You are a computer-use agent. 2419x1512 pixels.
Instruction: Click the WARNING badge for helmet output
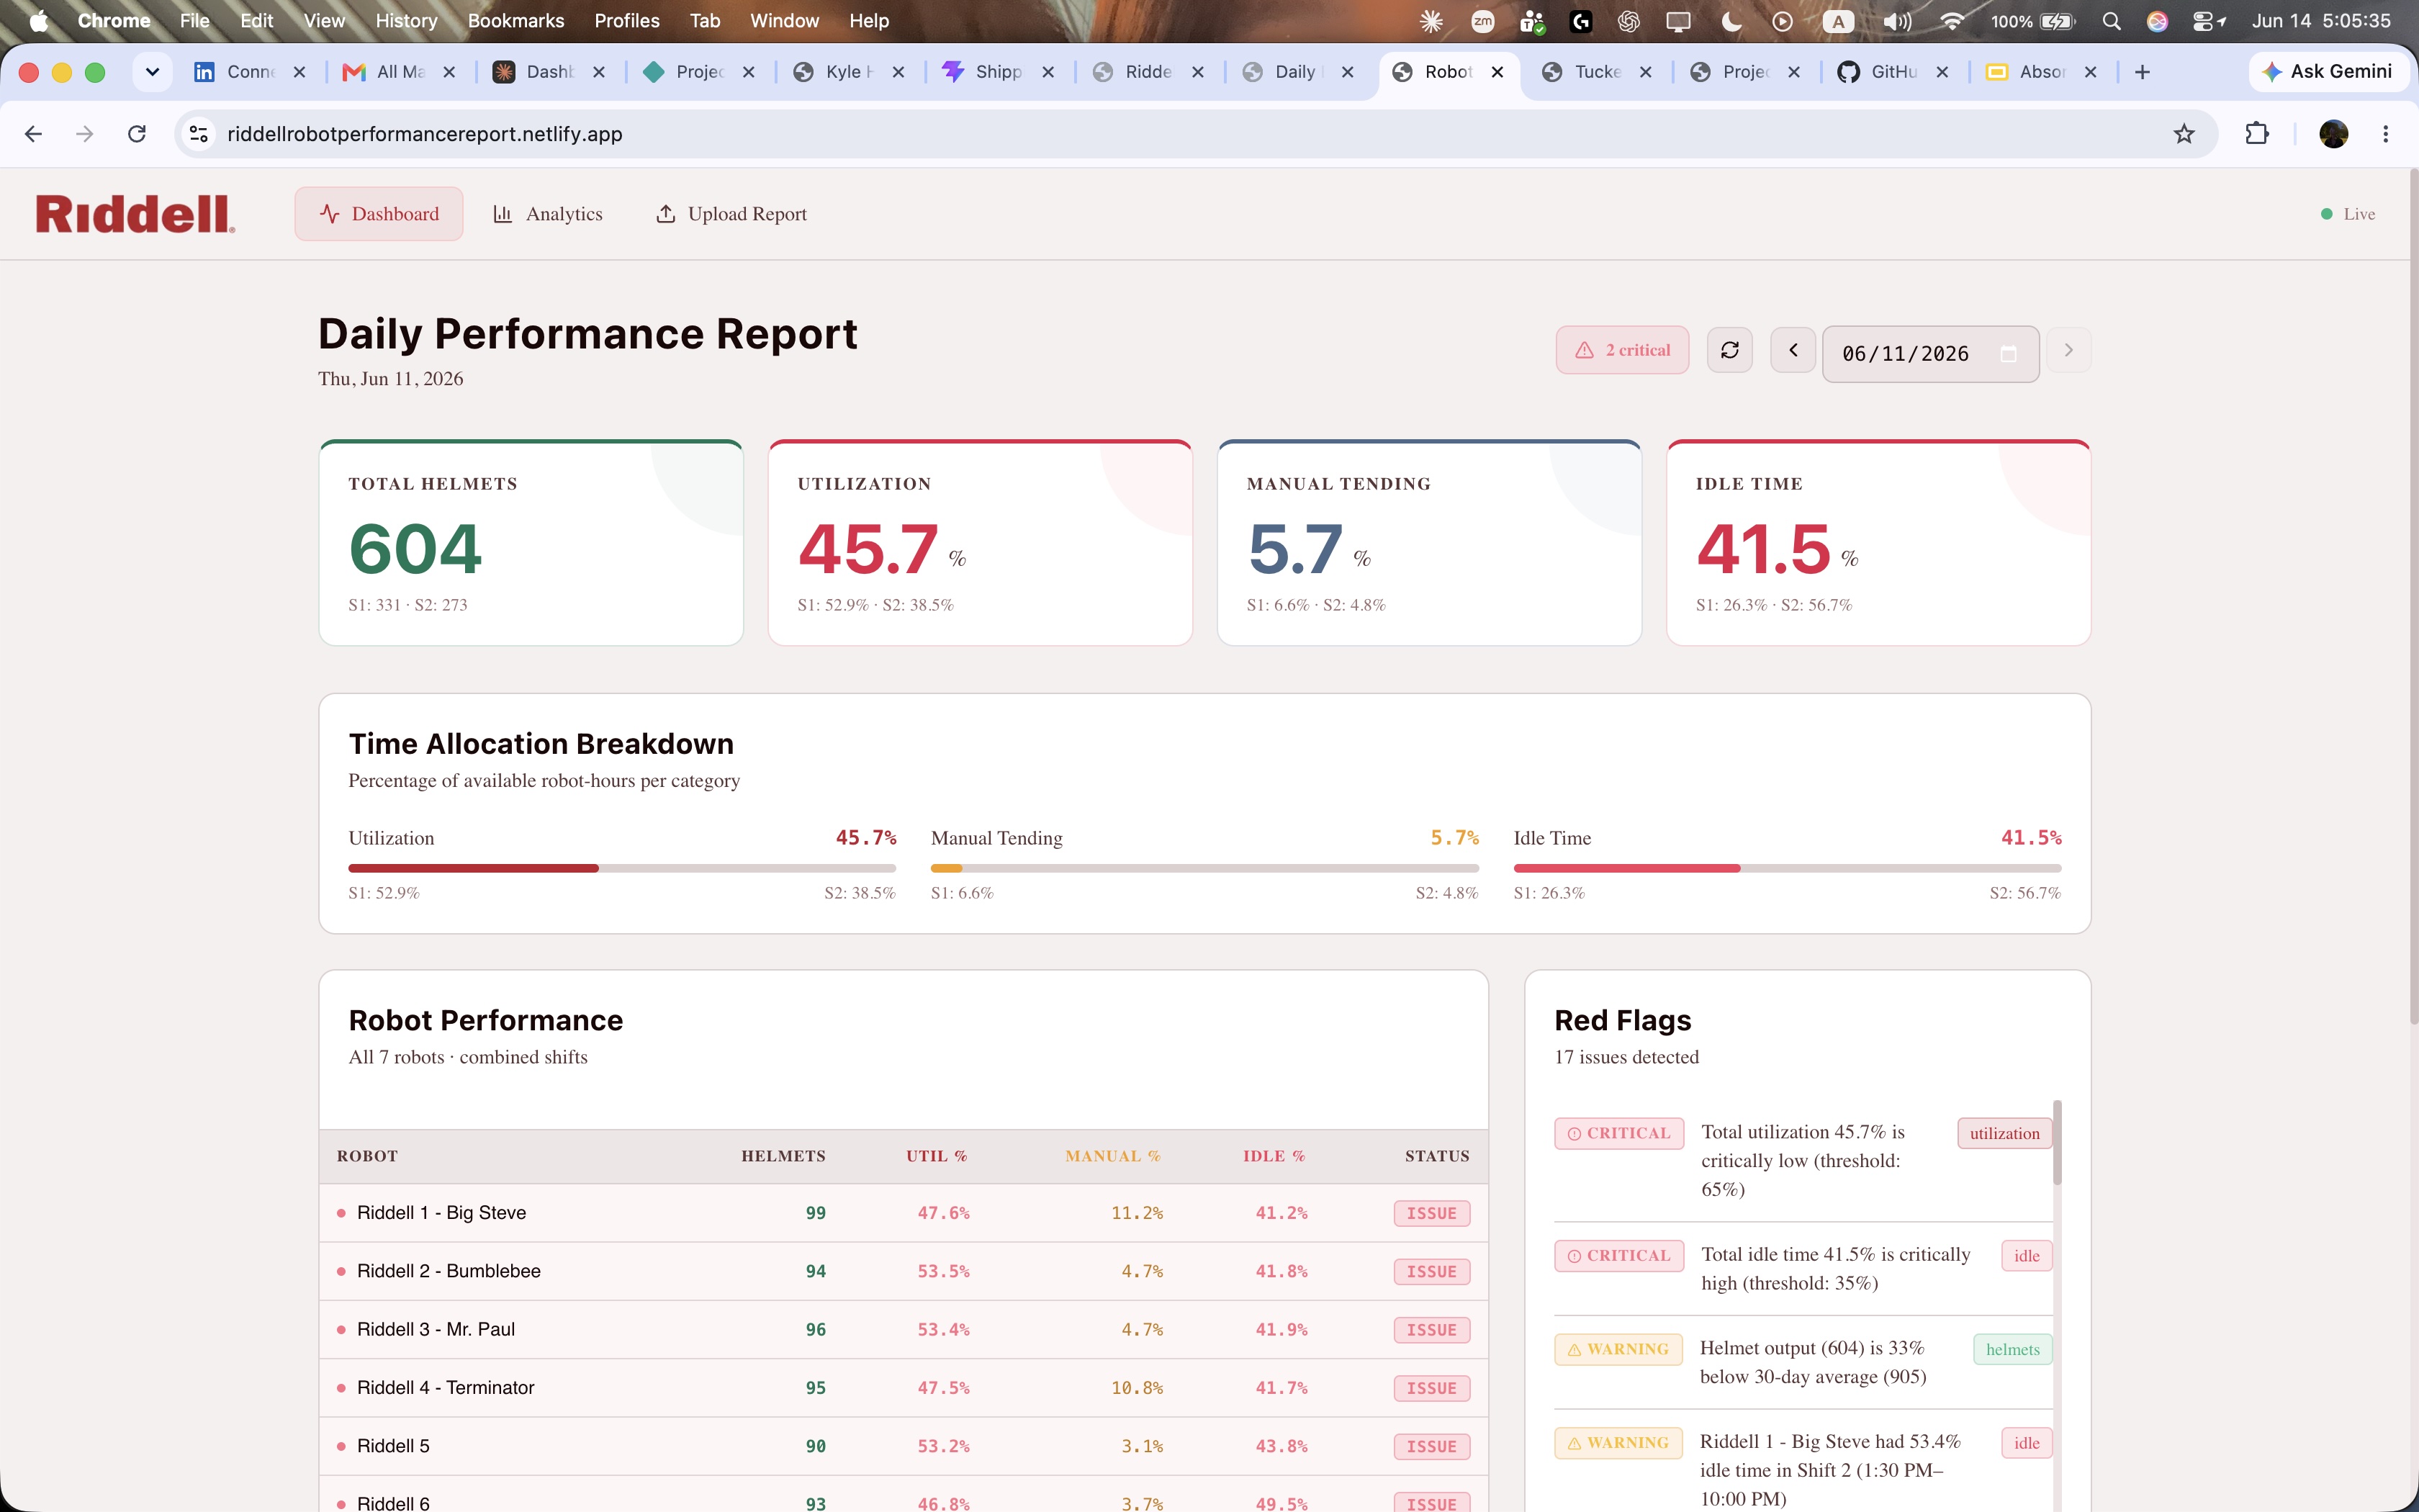pyautogui.click(x=1618, y=1349)
